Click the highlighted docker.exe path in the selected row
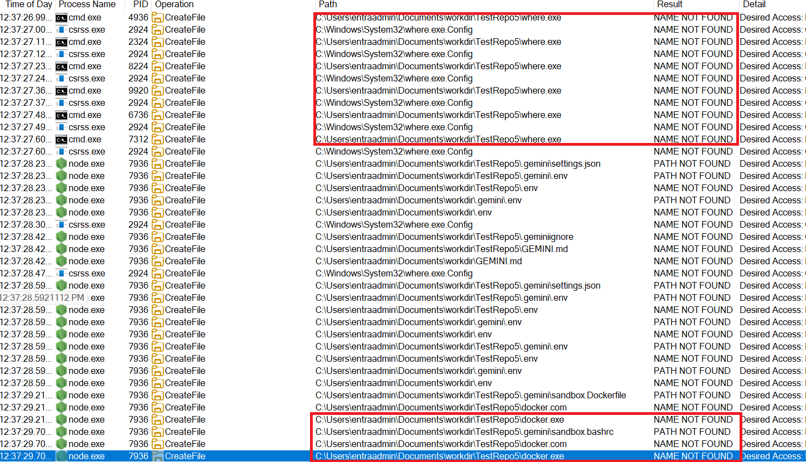The height and width of the screenshot is (462, 806). (x=440, y=456)
